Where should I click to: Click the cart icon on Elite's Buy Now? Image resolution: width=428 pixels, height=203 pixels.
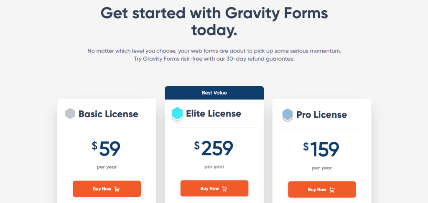point(224,189)
